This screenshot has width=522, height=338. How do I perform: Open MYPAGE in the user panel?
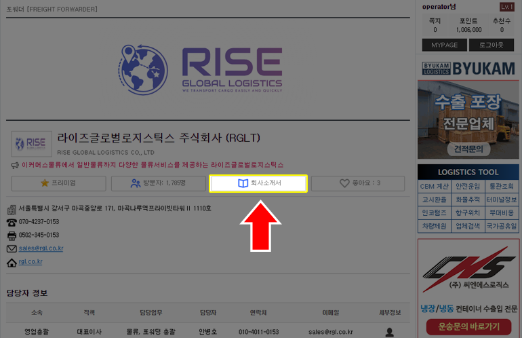445,45
